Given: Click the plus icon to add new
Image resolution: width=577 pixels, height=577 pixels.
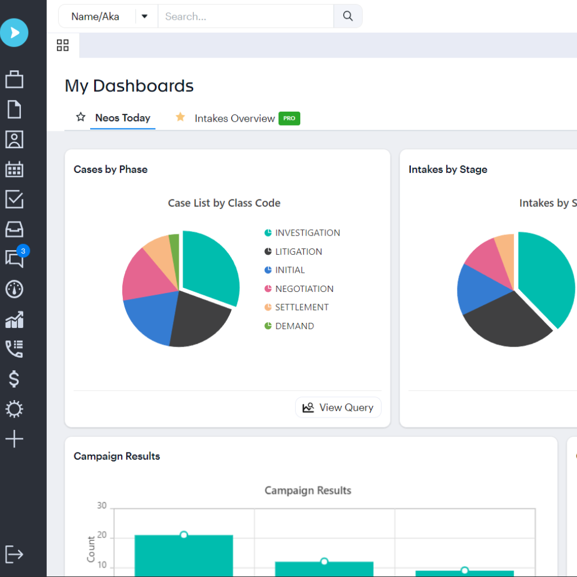Looking at the screenshot, I should tap(14, 439).
